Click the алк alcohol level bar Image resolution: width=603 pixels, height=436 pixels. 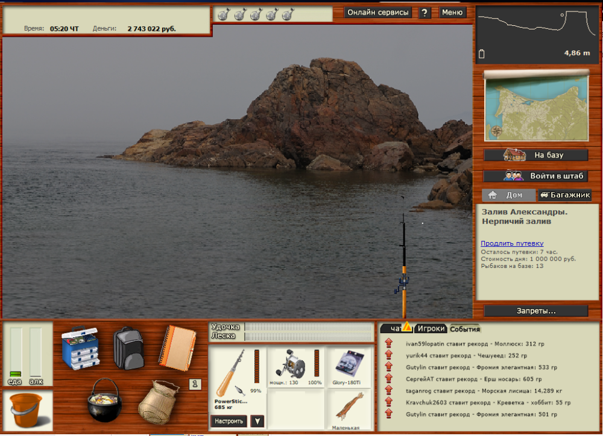tap(36, 352)
